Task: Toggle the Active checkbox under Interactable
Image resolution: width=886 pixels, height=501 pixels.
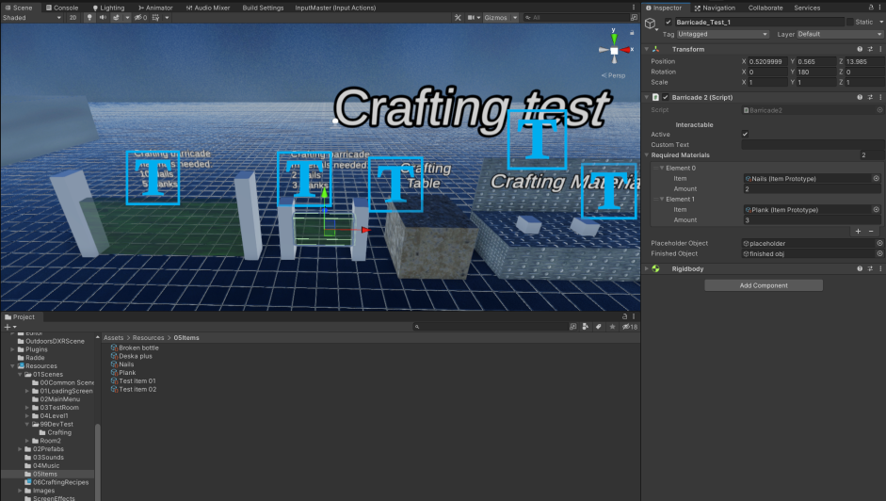Action: 746,134
